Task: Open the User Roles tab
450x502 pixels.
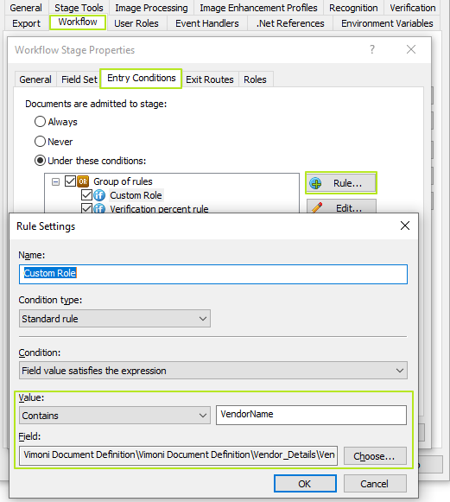Action: 136,23
